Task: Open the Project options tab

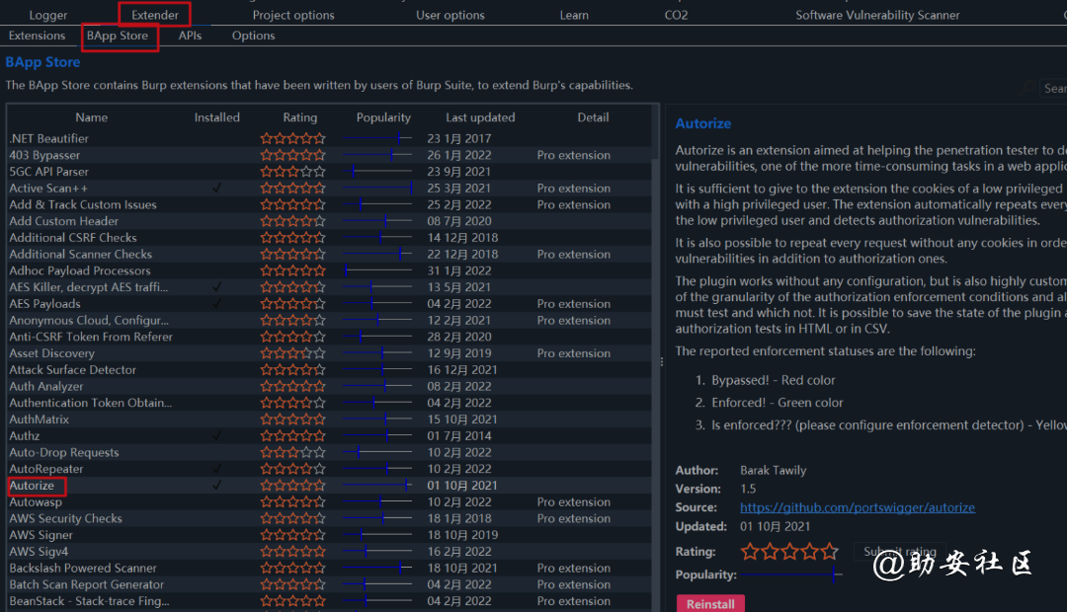Action: [293, 15]
